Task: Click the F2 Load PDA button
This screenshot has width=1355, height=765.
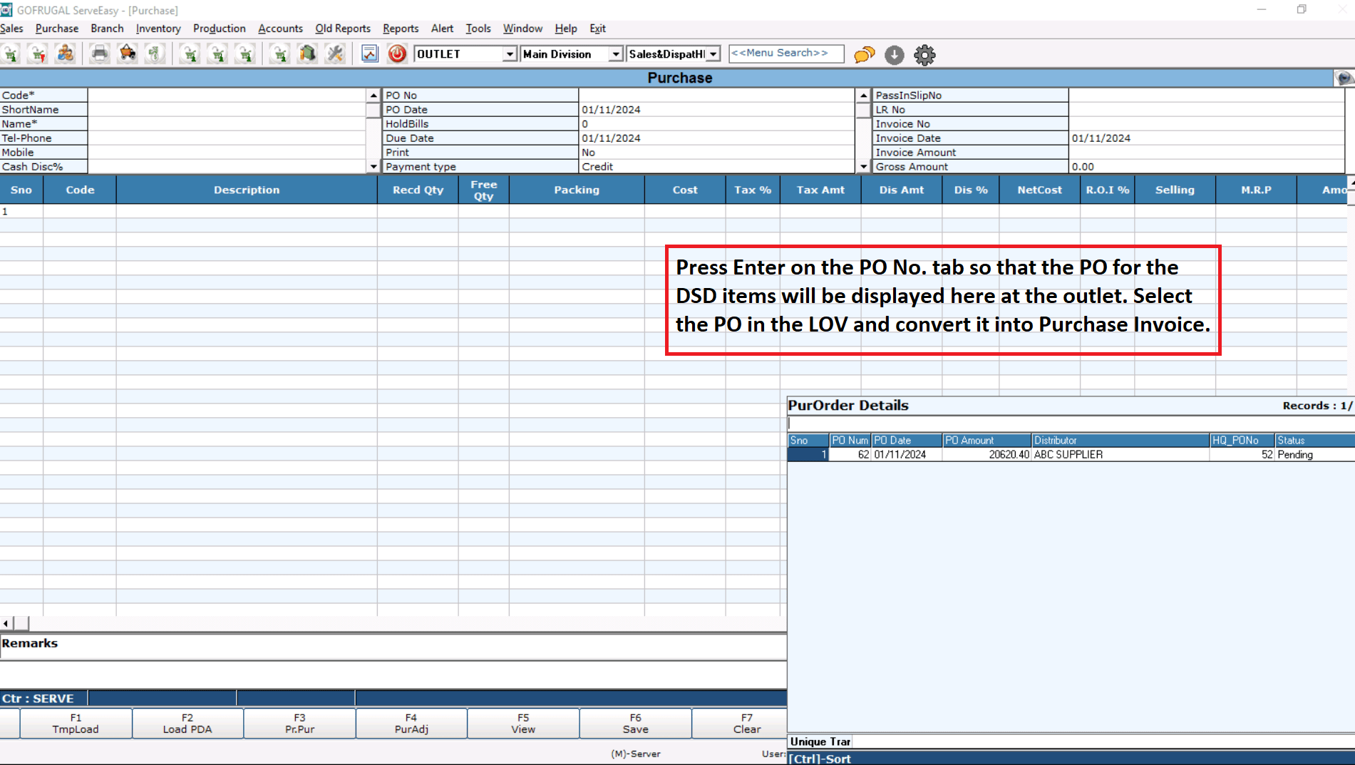Action: click(187, 724)
